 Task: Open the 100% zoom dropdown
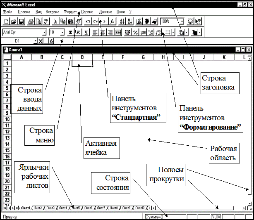tap(182, 21)
